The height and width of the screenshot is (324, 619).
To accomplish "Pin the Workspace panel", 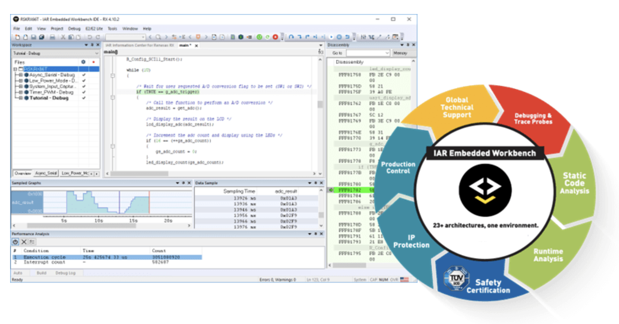I will click(x=92, y=45).
